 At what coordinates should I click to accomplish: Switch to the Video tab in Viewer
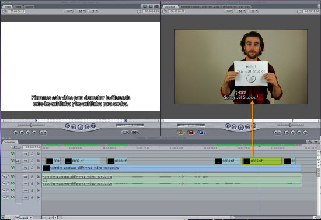[8, 7]
